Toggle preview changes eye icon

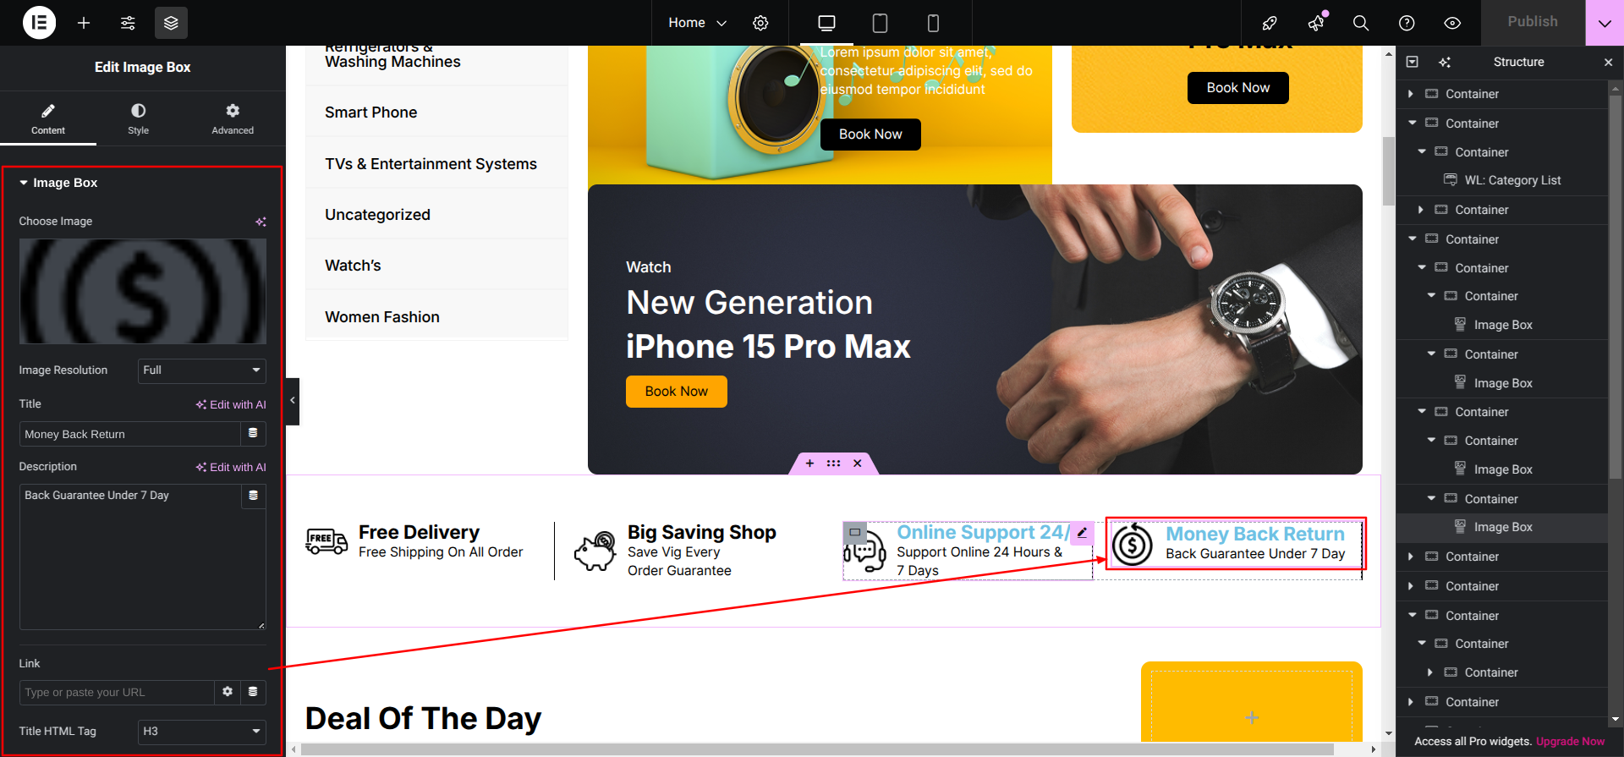pos(1452,23)
